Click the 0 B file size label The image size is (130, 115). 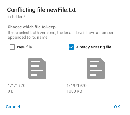(11, 91)
